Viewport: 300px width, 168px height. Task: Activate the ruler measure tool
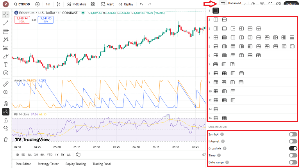pyautogui.click(x=5, y=84)
